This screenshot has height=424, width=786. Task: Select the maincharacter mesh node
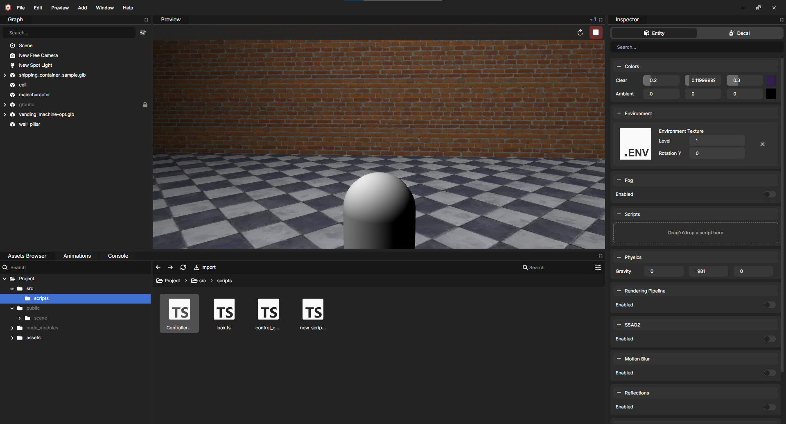point(34,95)
